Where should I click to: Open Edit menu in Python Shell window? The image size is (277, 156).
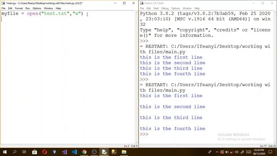pyautogui.click(x=148, y=8)
